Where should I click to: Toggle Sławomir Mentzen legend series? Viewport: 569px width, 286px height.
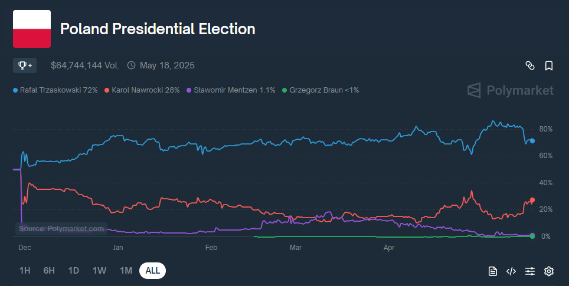tap(231, 90)
